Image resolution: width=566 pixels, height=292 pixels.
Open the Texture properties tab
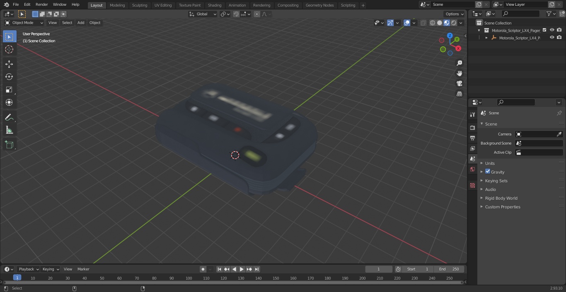(x=472, y=185)
